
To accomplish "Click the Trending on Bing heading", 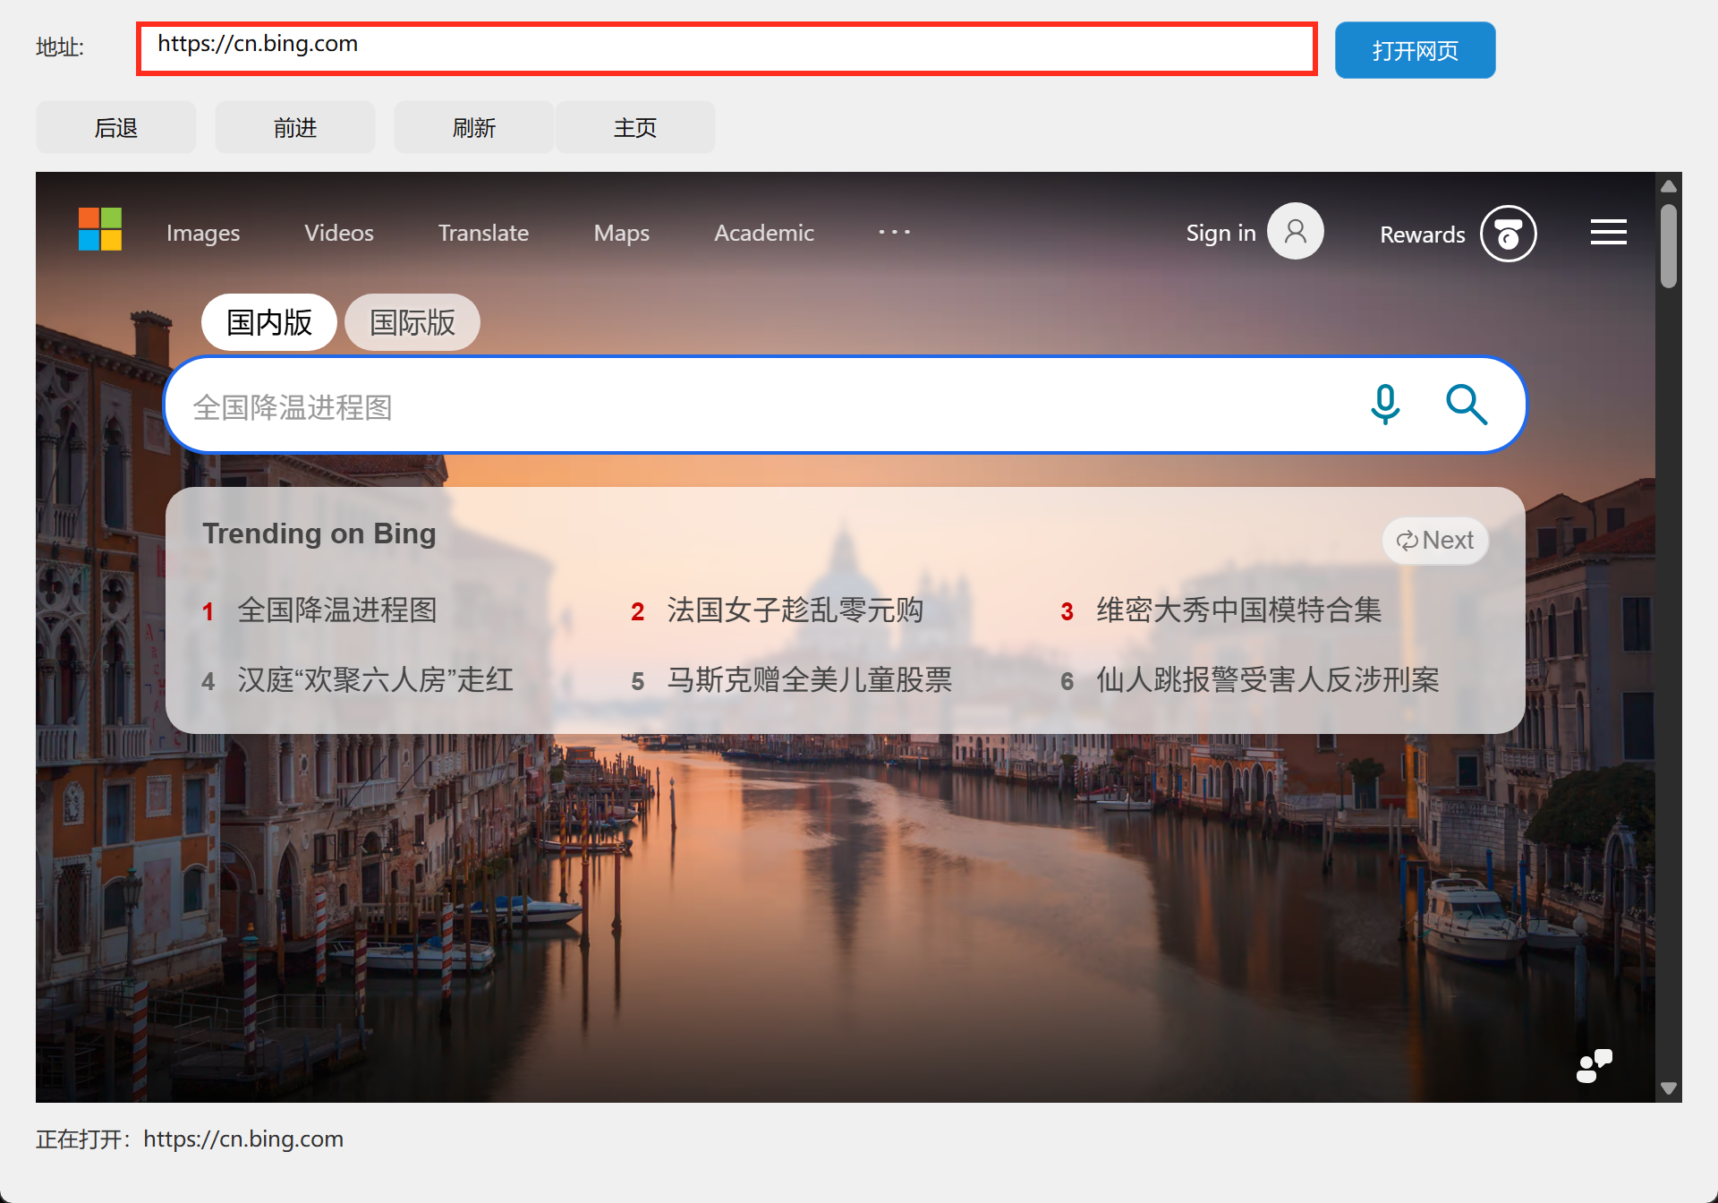I will (x=319, y=533).
